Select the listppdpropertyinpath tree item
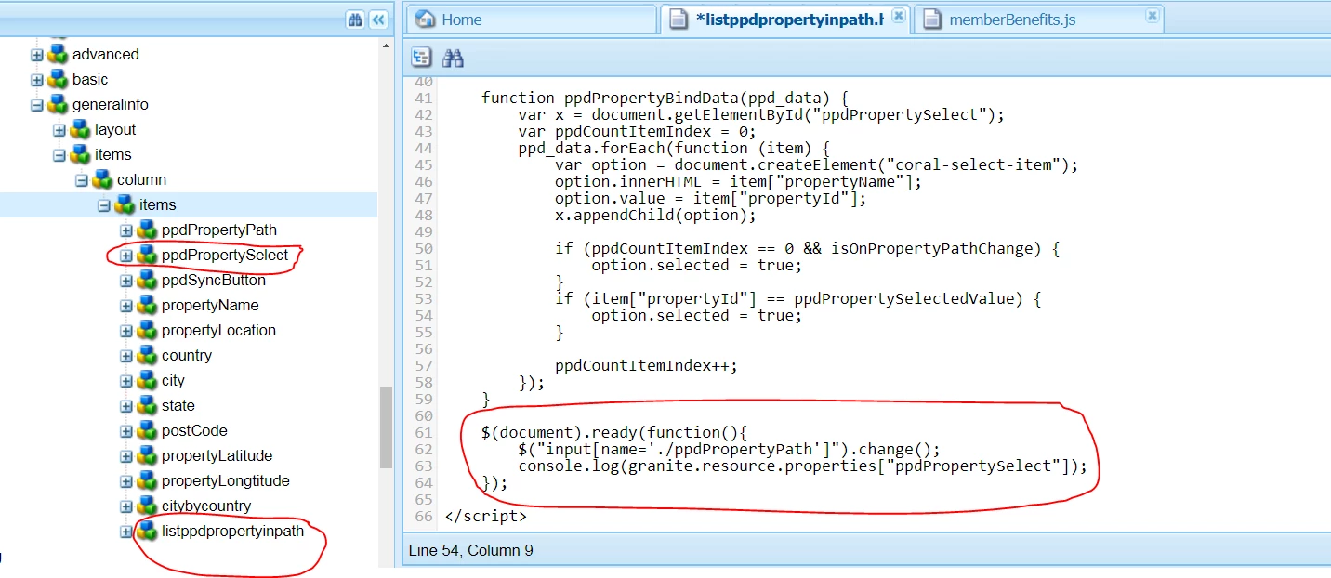This screenshot has width=1331, height=578. coord(232,531)
